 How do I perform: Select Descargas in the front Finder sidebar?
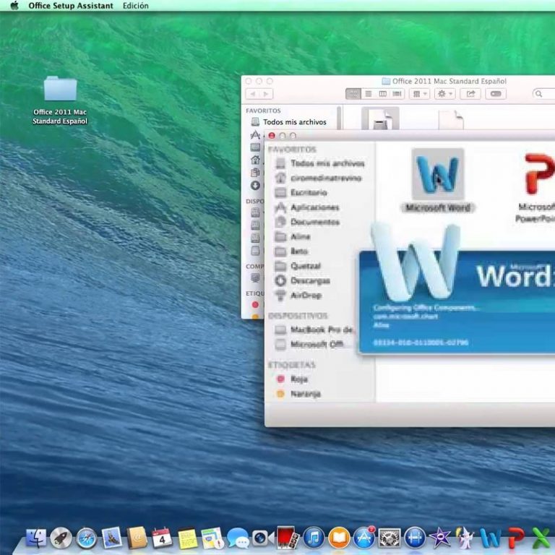(x=310, y=280)
